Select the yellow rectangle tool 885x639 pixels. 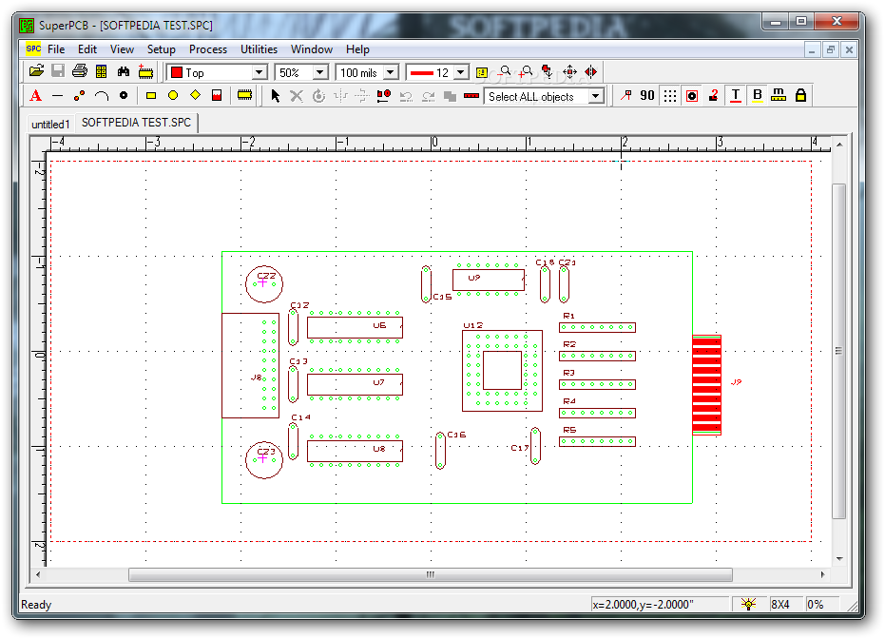point(151,95)
